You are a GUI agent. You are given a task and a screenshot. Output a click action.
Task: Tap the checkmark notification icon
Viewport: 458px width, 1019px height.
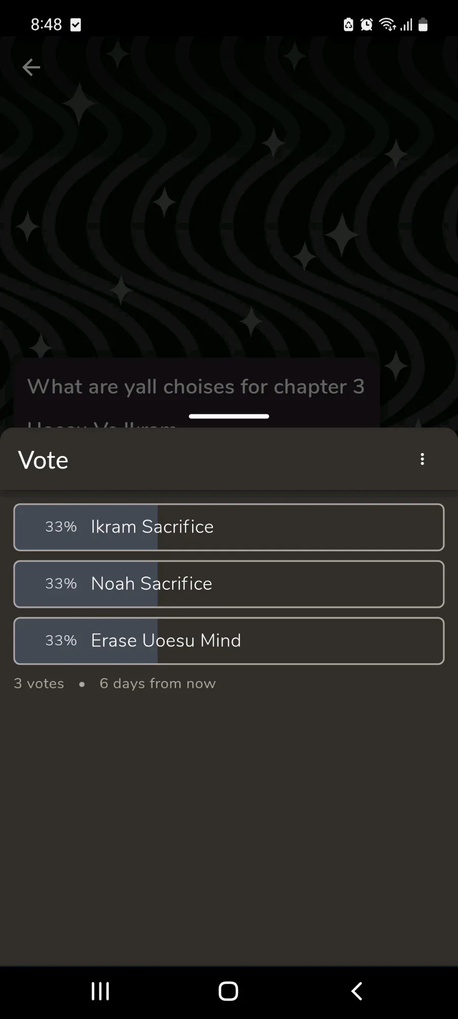tap(75, 24)
